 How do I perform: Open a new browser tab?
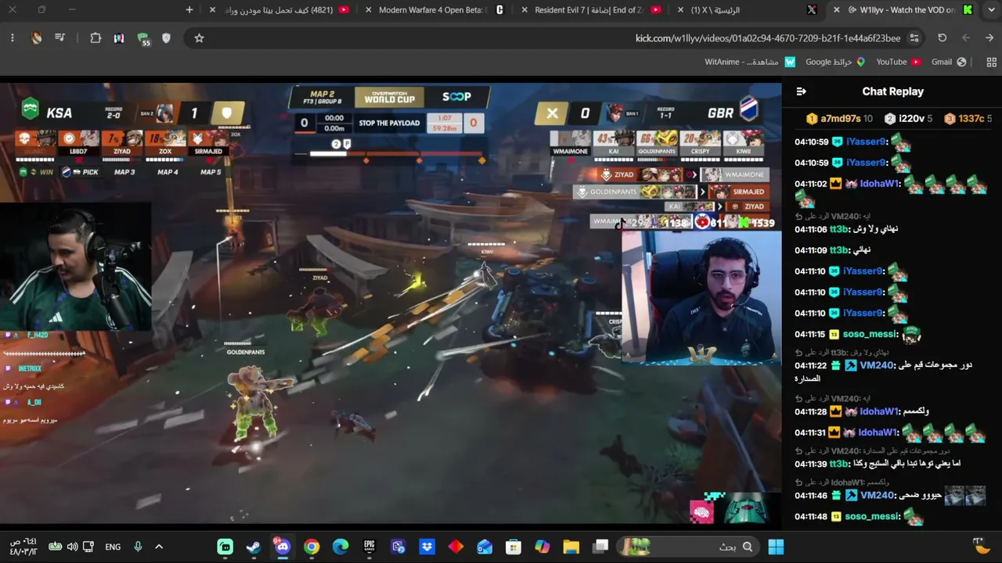[189, 10]
